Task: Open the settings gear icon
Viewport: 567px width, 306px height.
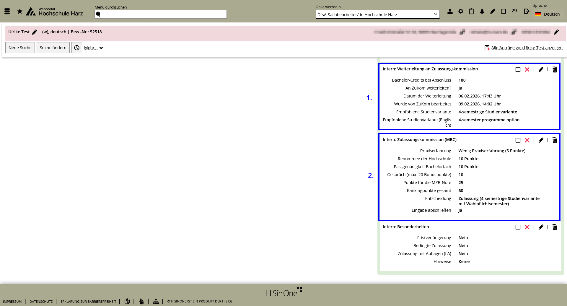Action: (461, 11)
